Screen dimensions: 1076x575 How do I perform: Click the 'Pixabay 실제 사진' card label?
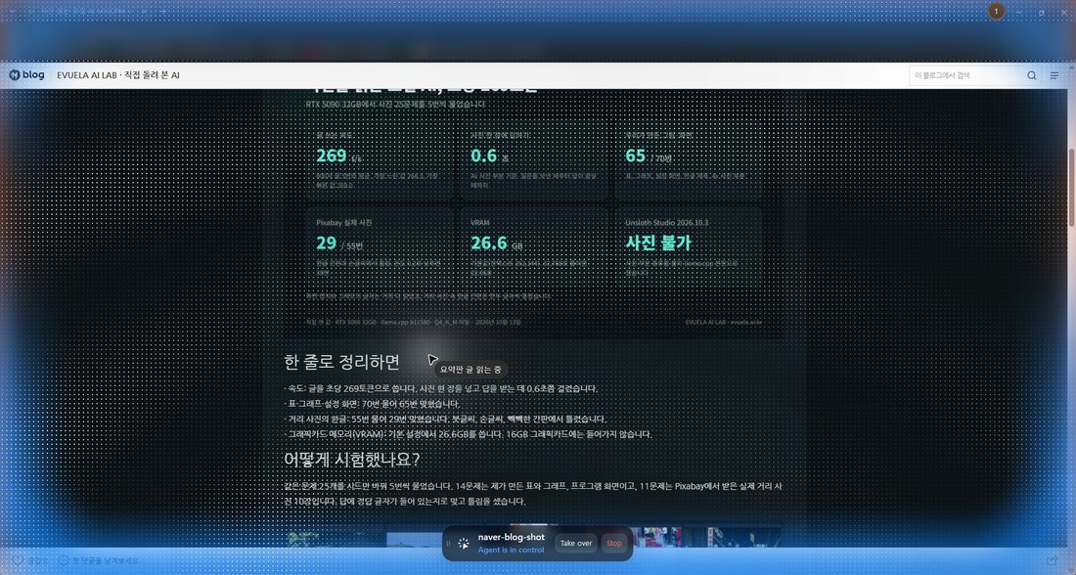[343, 222]
